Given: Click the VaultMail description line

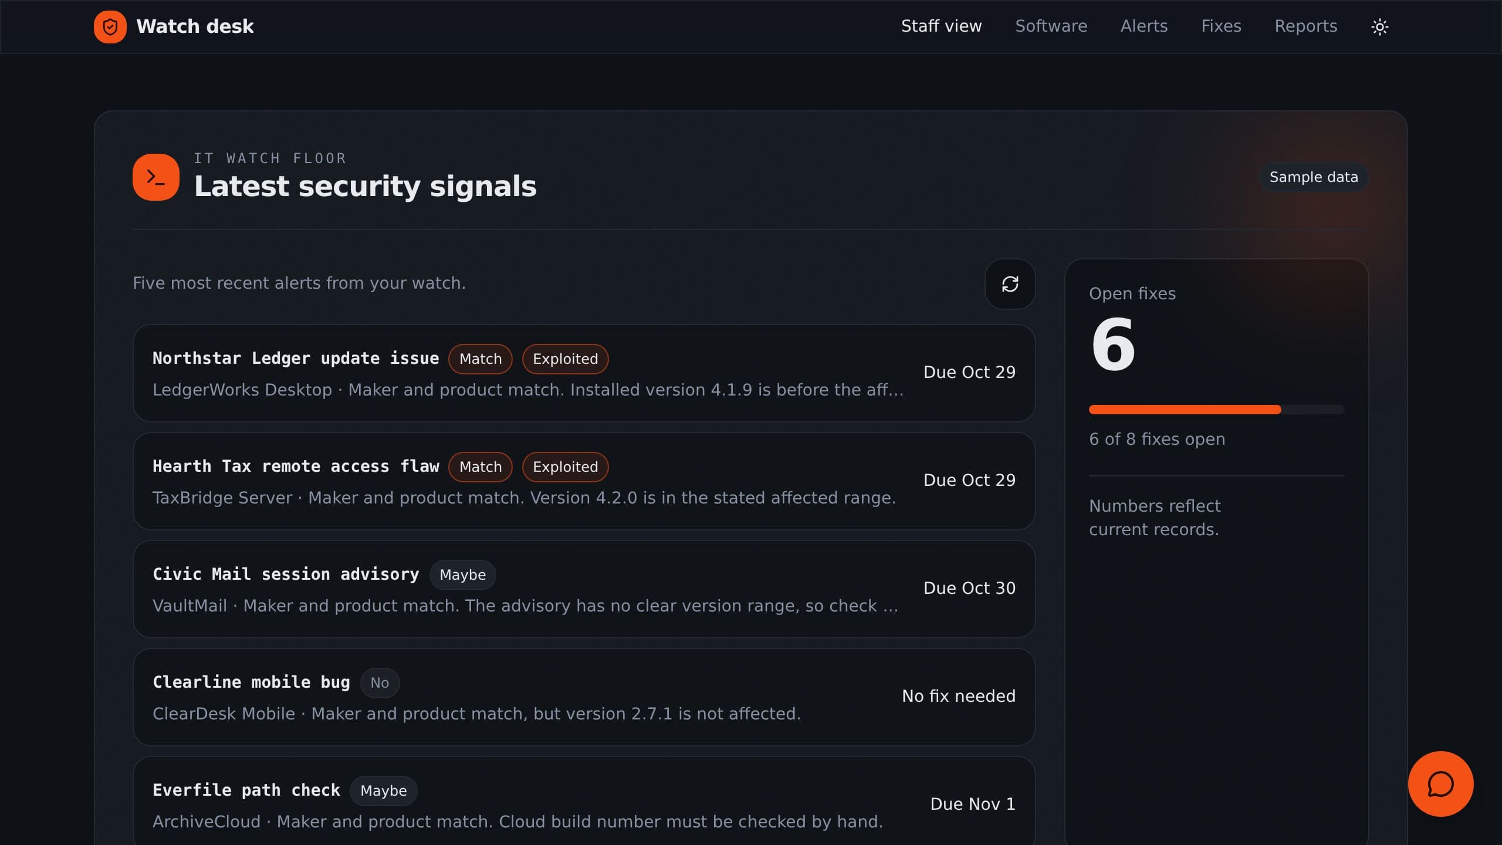Looking at the screenshot, I should click(x=526, y=606).
